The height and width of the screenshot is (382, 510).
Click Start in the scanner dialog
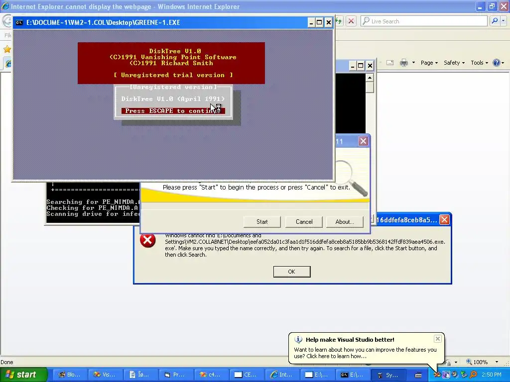click(262, 222)
